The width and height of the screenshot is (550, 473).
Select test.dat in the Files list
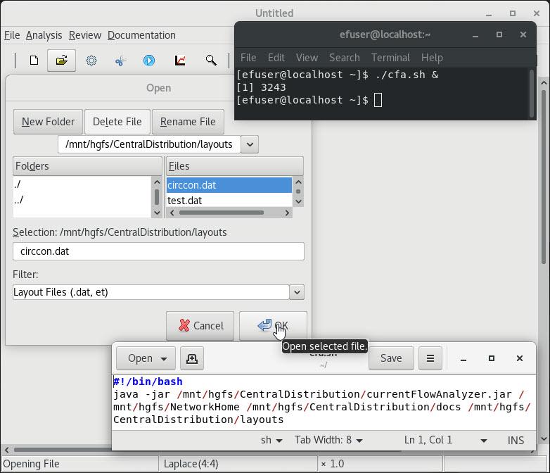tap(185, 201)
